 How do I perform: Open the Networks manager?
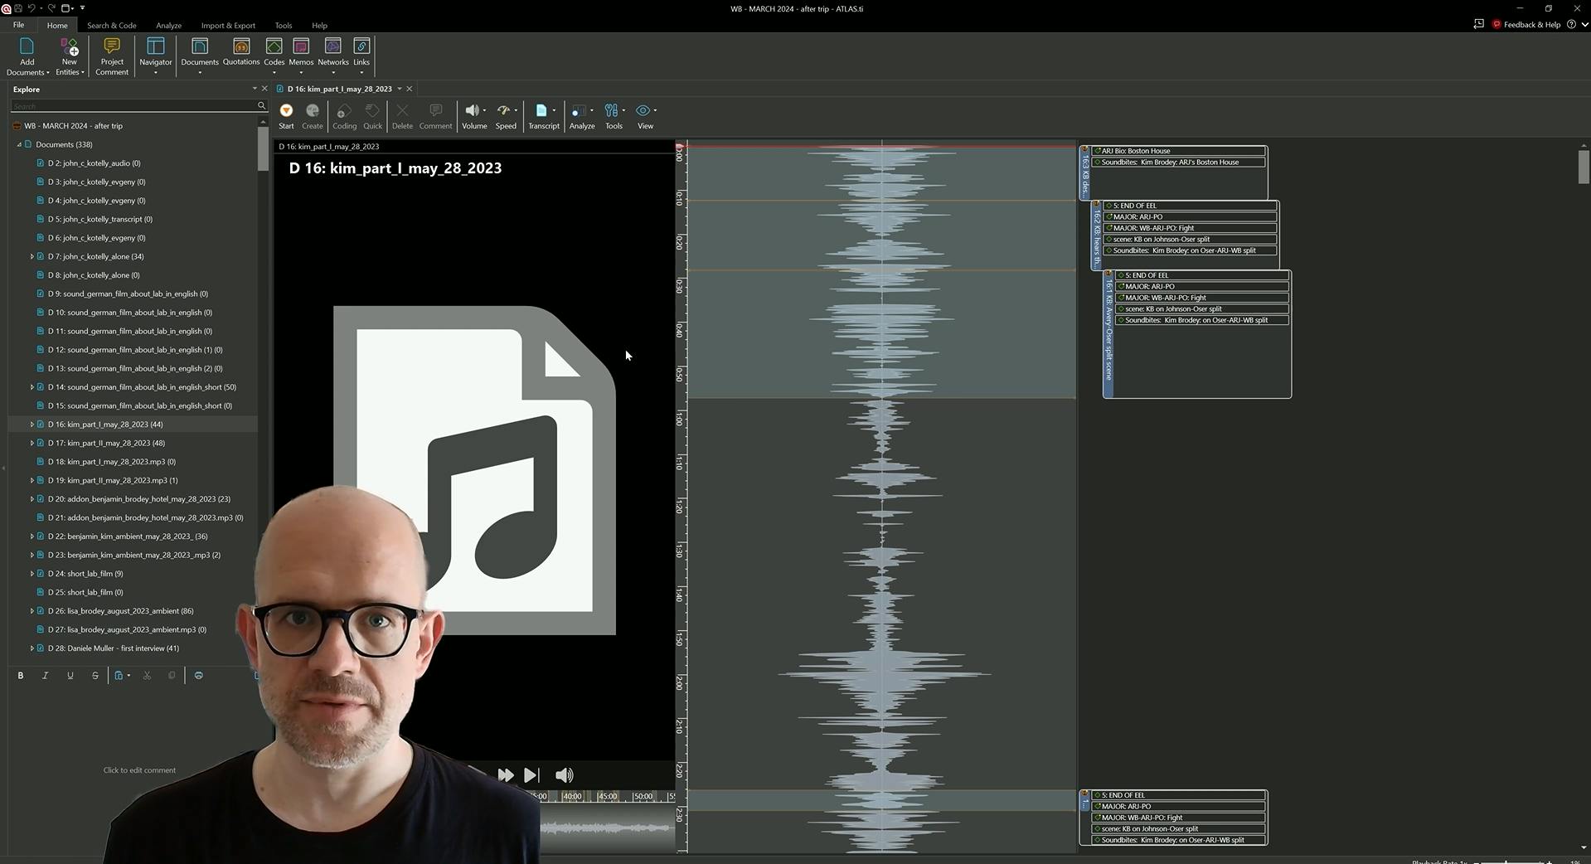(333, 48)
